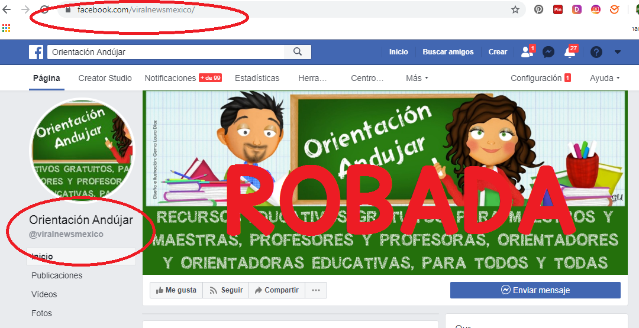Click the @viralnewsmexico username

(66, 235)
